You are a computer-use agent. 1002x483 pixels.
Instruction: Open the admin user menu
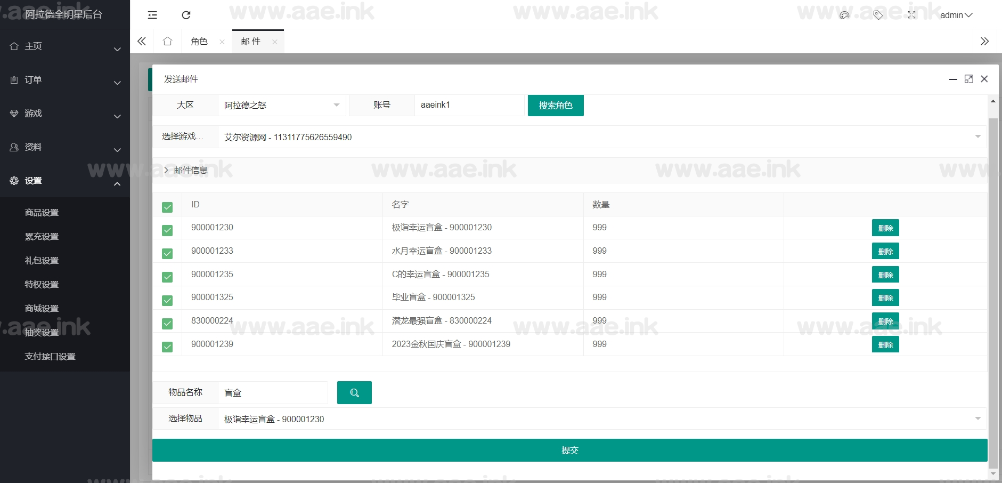[x=956, y=15]
